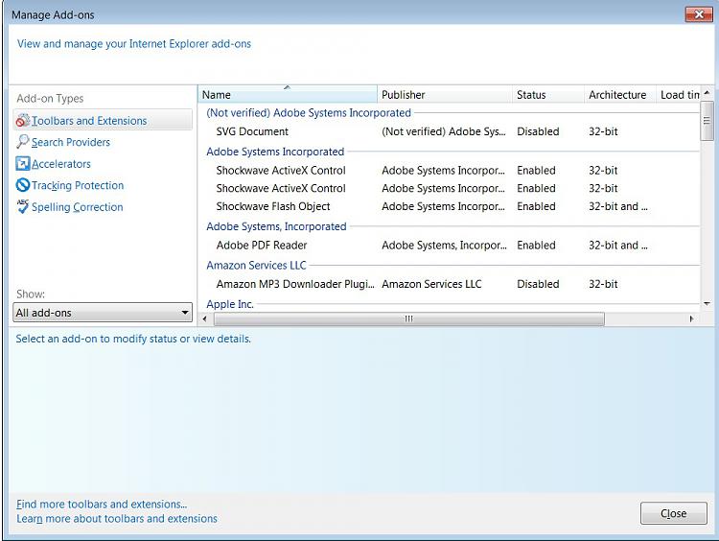Open the Search Providers category
The image size is (719, 541).
pos(71,142)
